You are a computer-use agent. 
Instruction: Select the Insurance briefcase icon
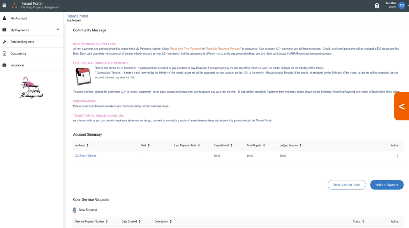pyautogui.click(x=4, y=65)
